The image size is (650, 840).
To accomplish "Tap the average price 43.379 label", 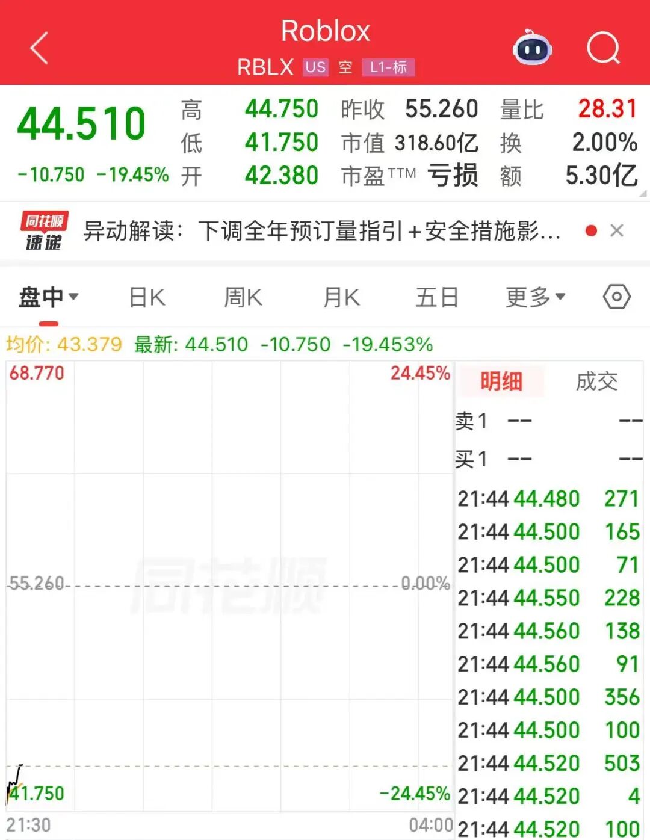I will coord(64,344).
